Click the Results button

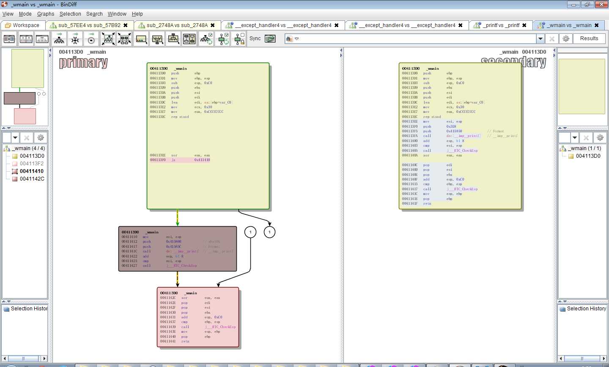589,38
